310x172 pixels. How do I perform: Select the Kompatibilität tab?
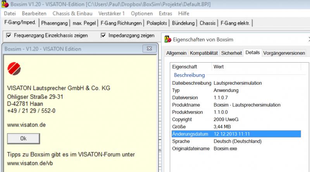[204, 53]
